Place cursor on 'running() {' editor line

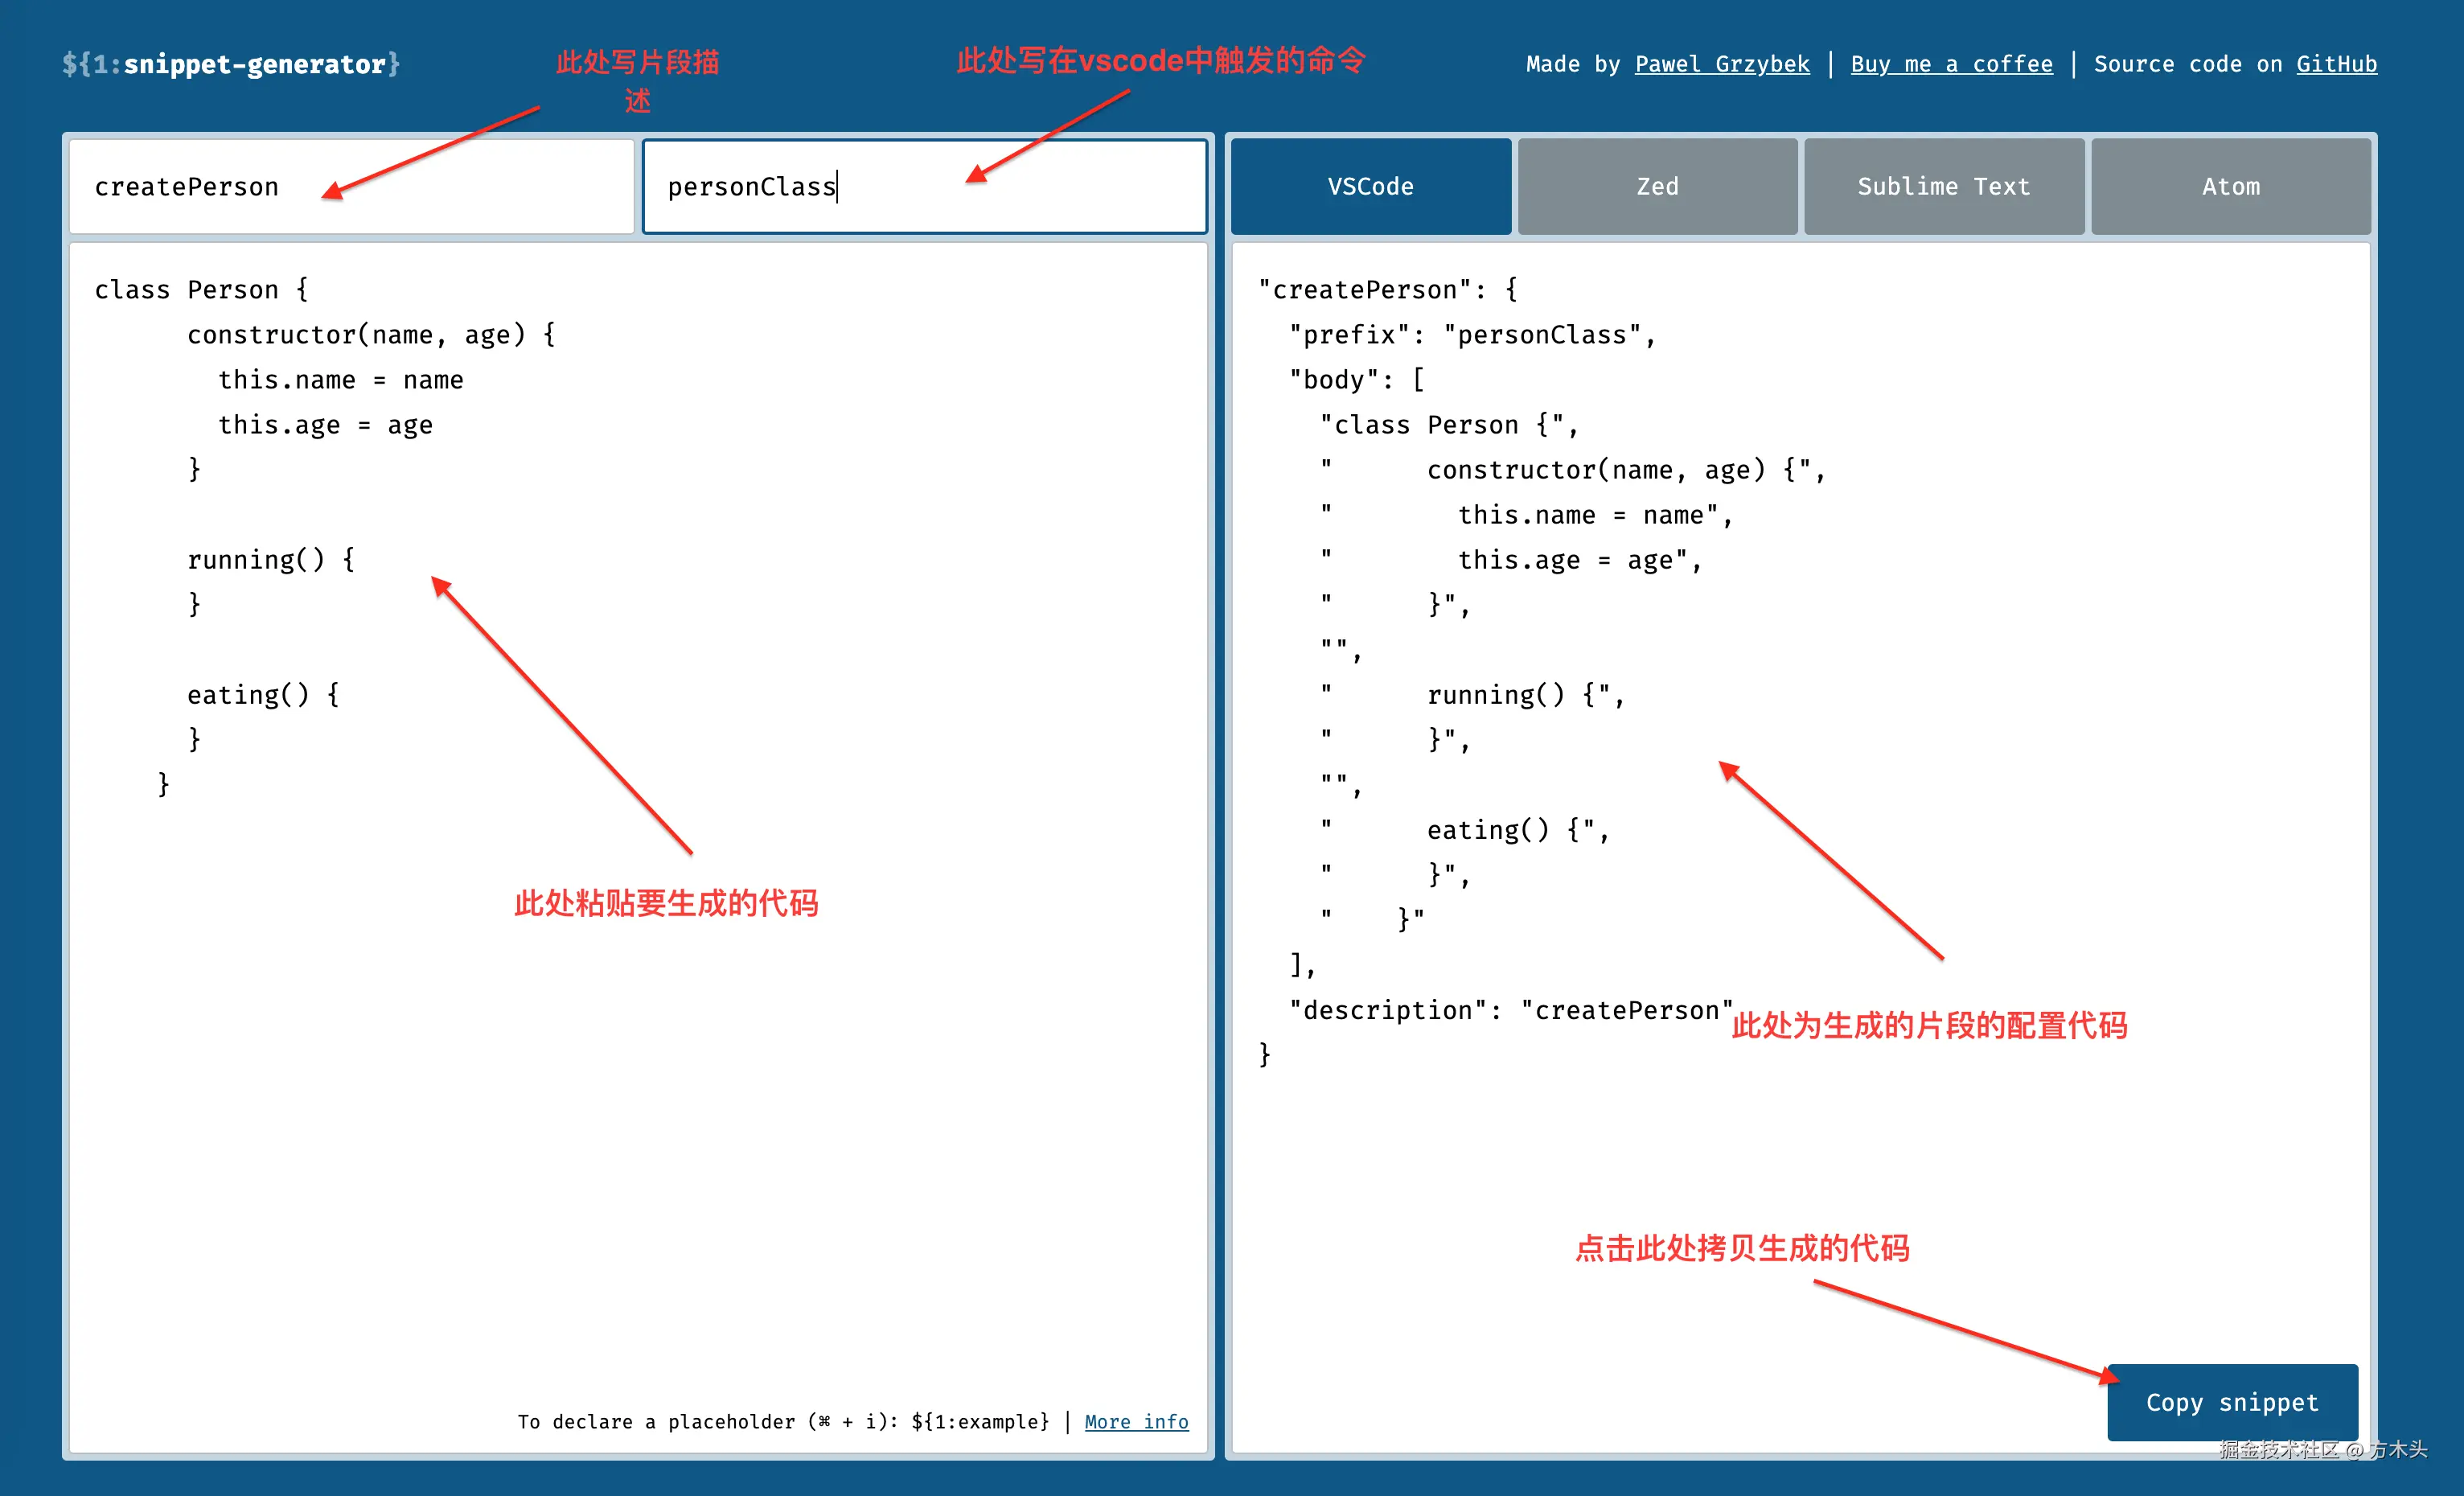[x=270, y=560]
